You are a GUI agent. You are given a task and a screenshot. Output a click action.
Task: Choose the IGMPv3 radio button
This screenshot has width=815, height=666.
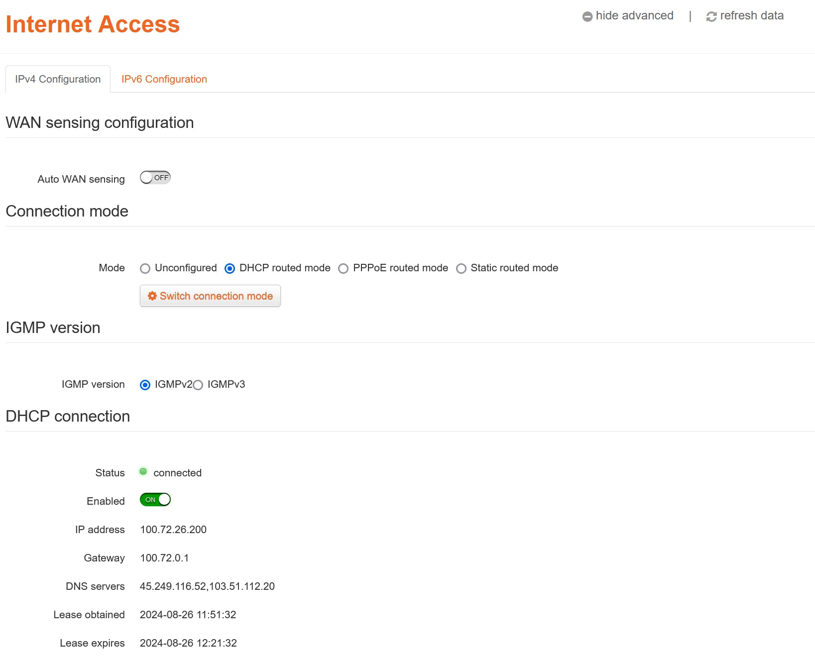point(198,385)
